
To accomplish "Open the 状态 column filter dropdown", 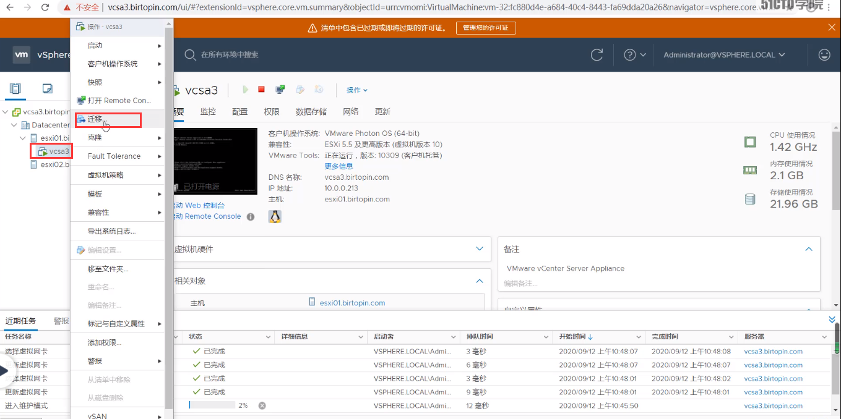I will (269, 337).
